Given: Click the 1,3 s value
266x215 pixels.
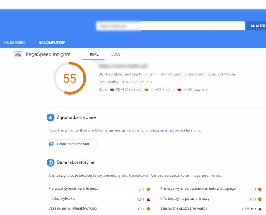Looking at the screenshot, I should point(252,189).
